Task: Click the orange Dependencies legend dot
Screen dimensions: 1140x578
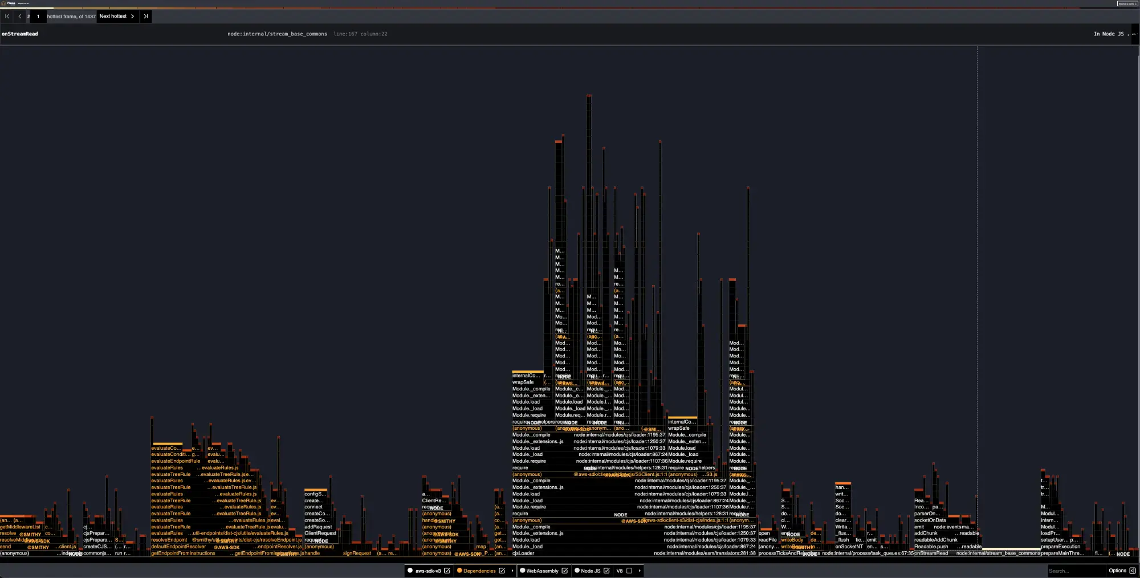Action: coord(459,571)
